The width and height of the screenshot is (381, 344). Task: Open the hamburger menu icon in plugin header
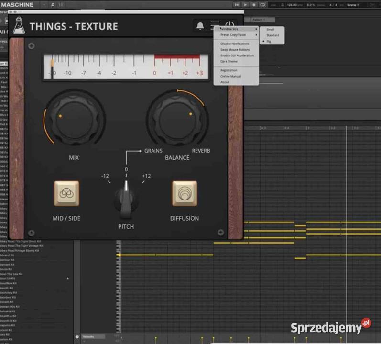coord(215,25)
